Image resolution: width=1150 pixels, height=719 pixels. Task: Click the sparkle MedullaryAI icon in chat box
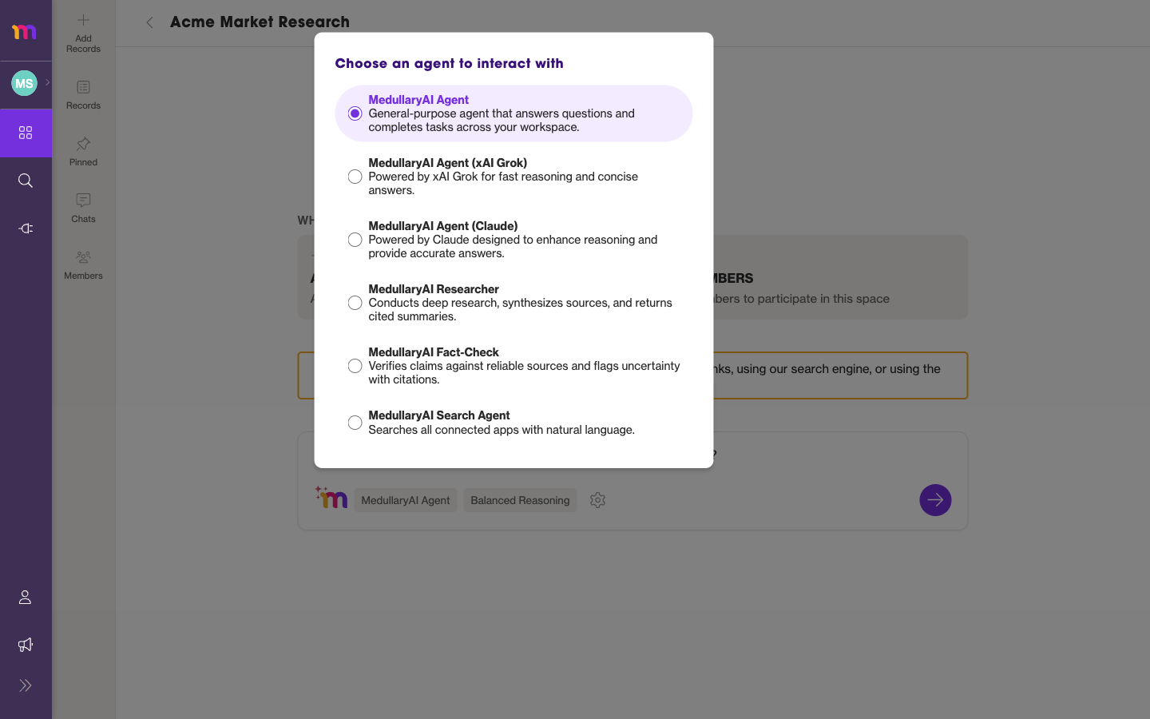click(331, 497)
